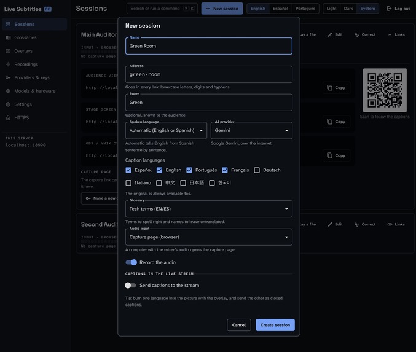The image size is (416, 352).
Task: Copy the OBS / vMix overlay link
Action: point(336,155)
